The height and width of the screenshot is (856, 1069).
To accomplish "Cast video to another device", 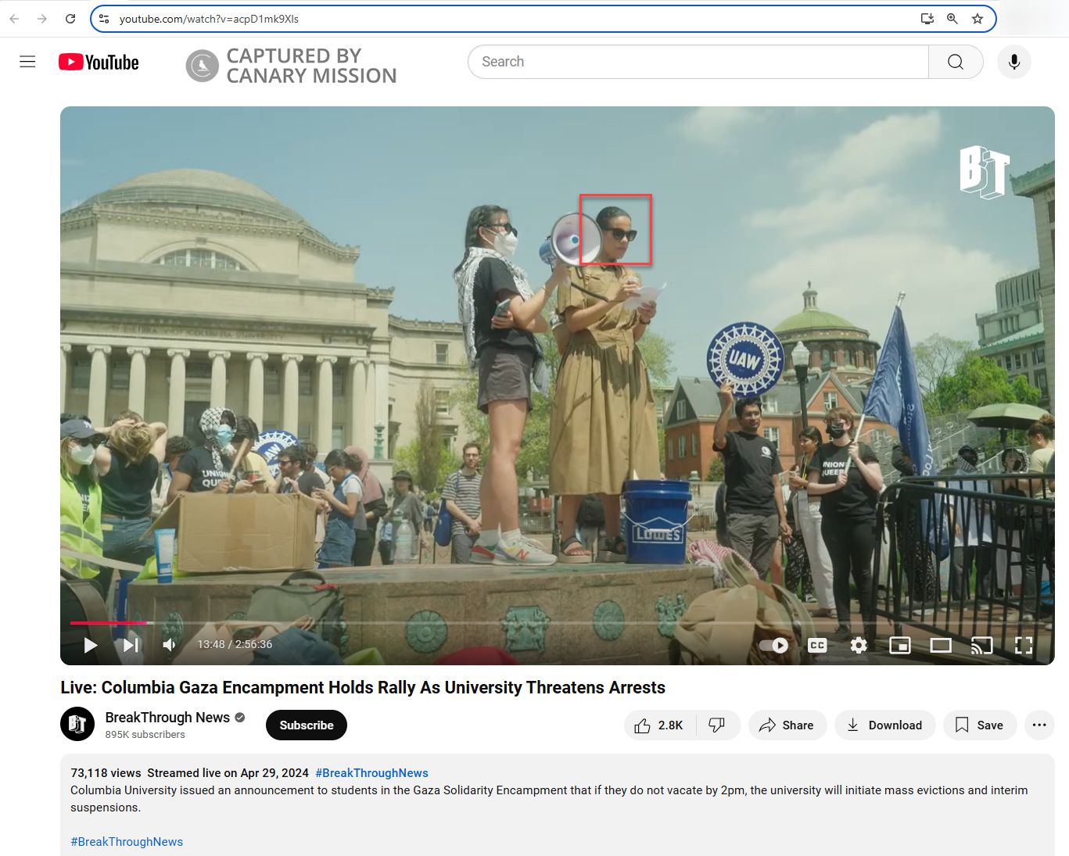I will tap(982, 645).
